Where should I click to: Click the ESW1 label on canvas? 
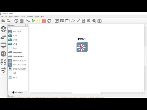tap(82, 39)
